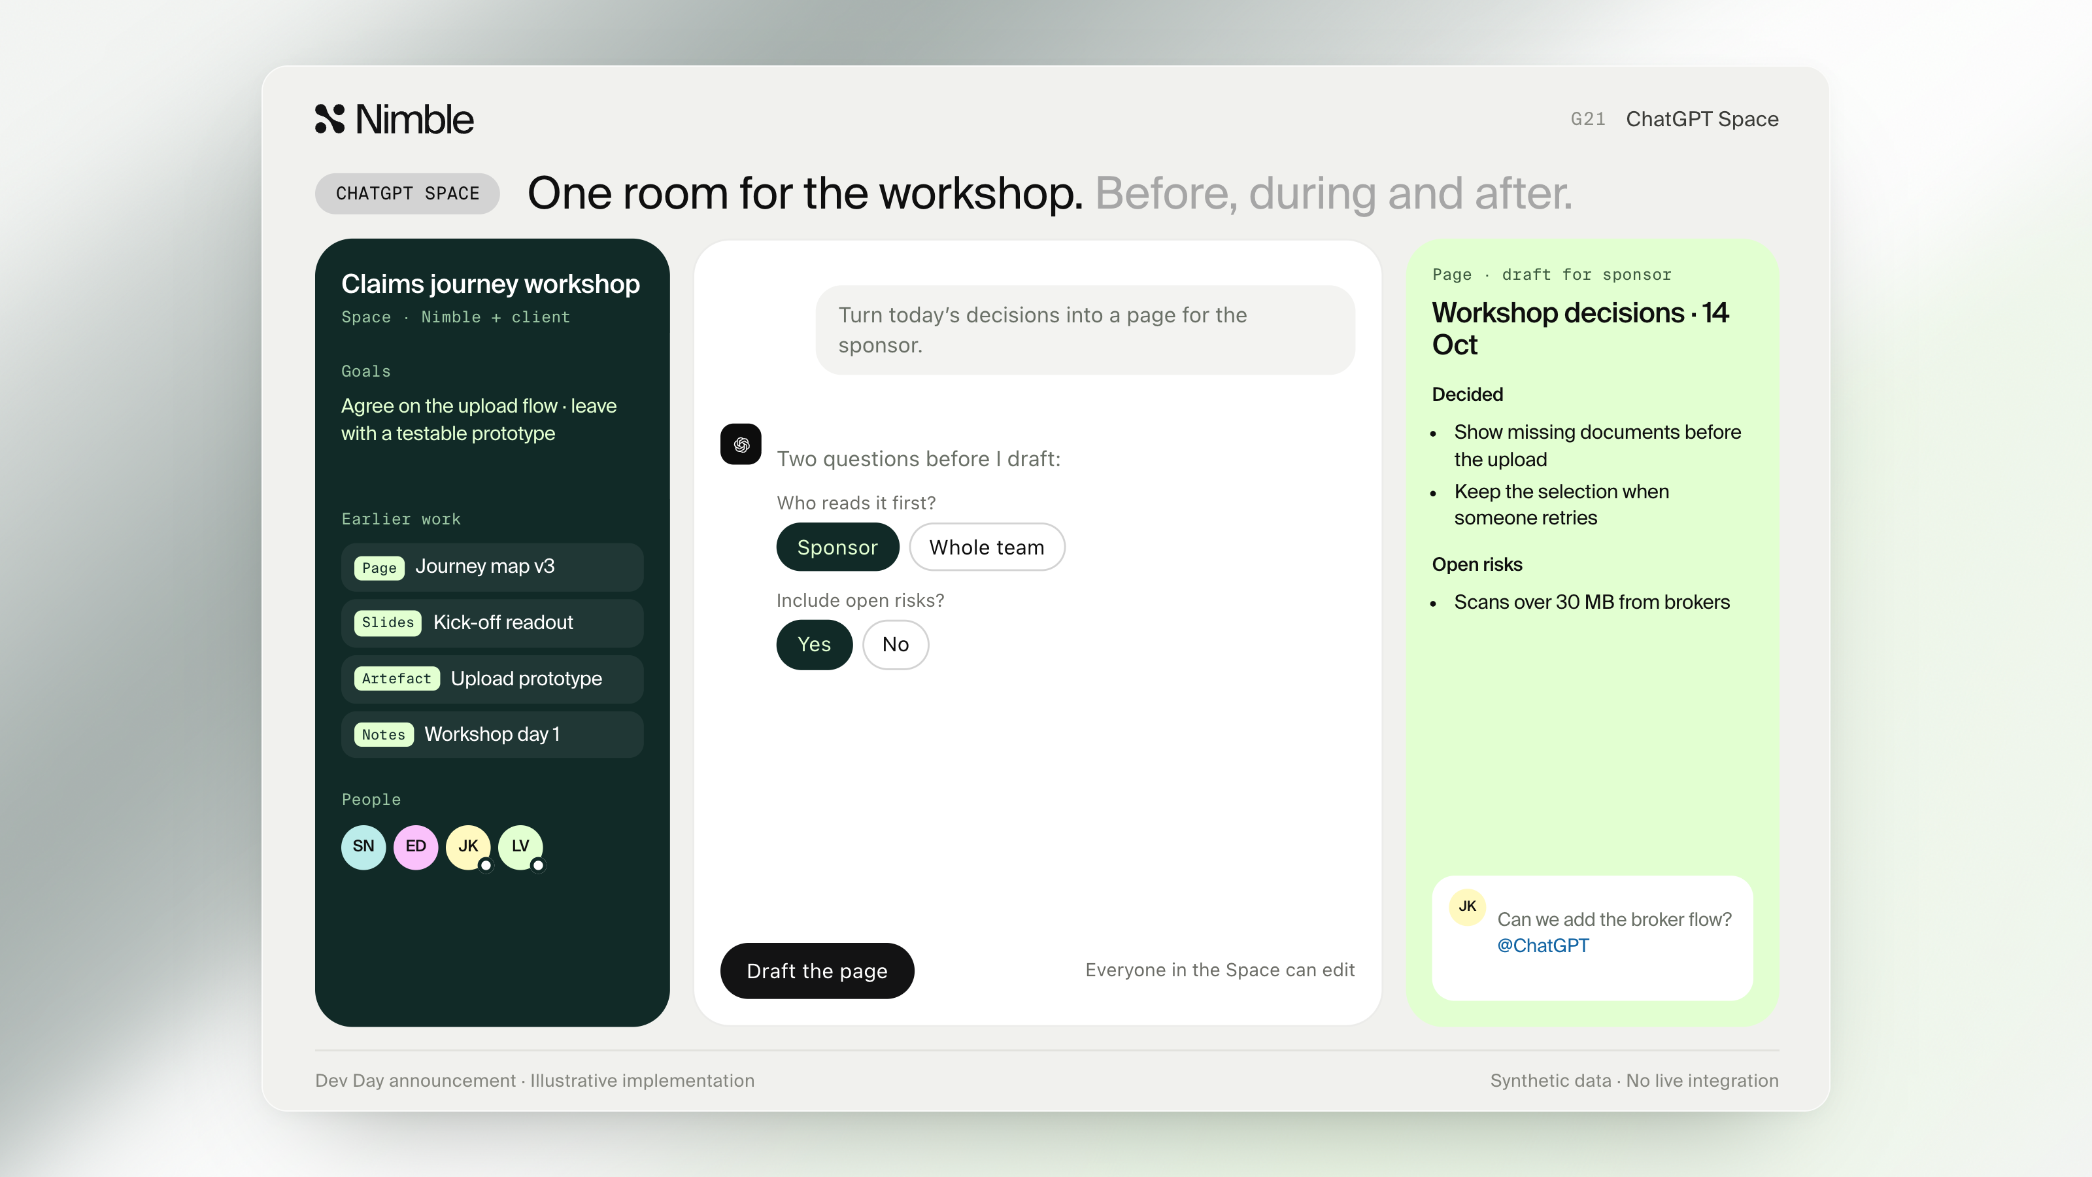This screenshot has height=1177, width=2092.
Task: Click 'Keep the selection when someone retries' bullet
Action: pos(1562,505)
